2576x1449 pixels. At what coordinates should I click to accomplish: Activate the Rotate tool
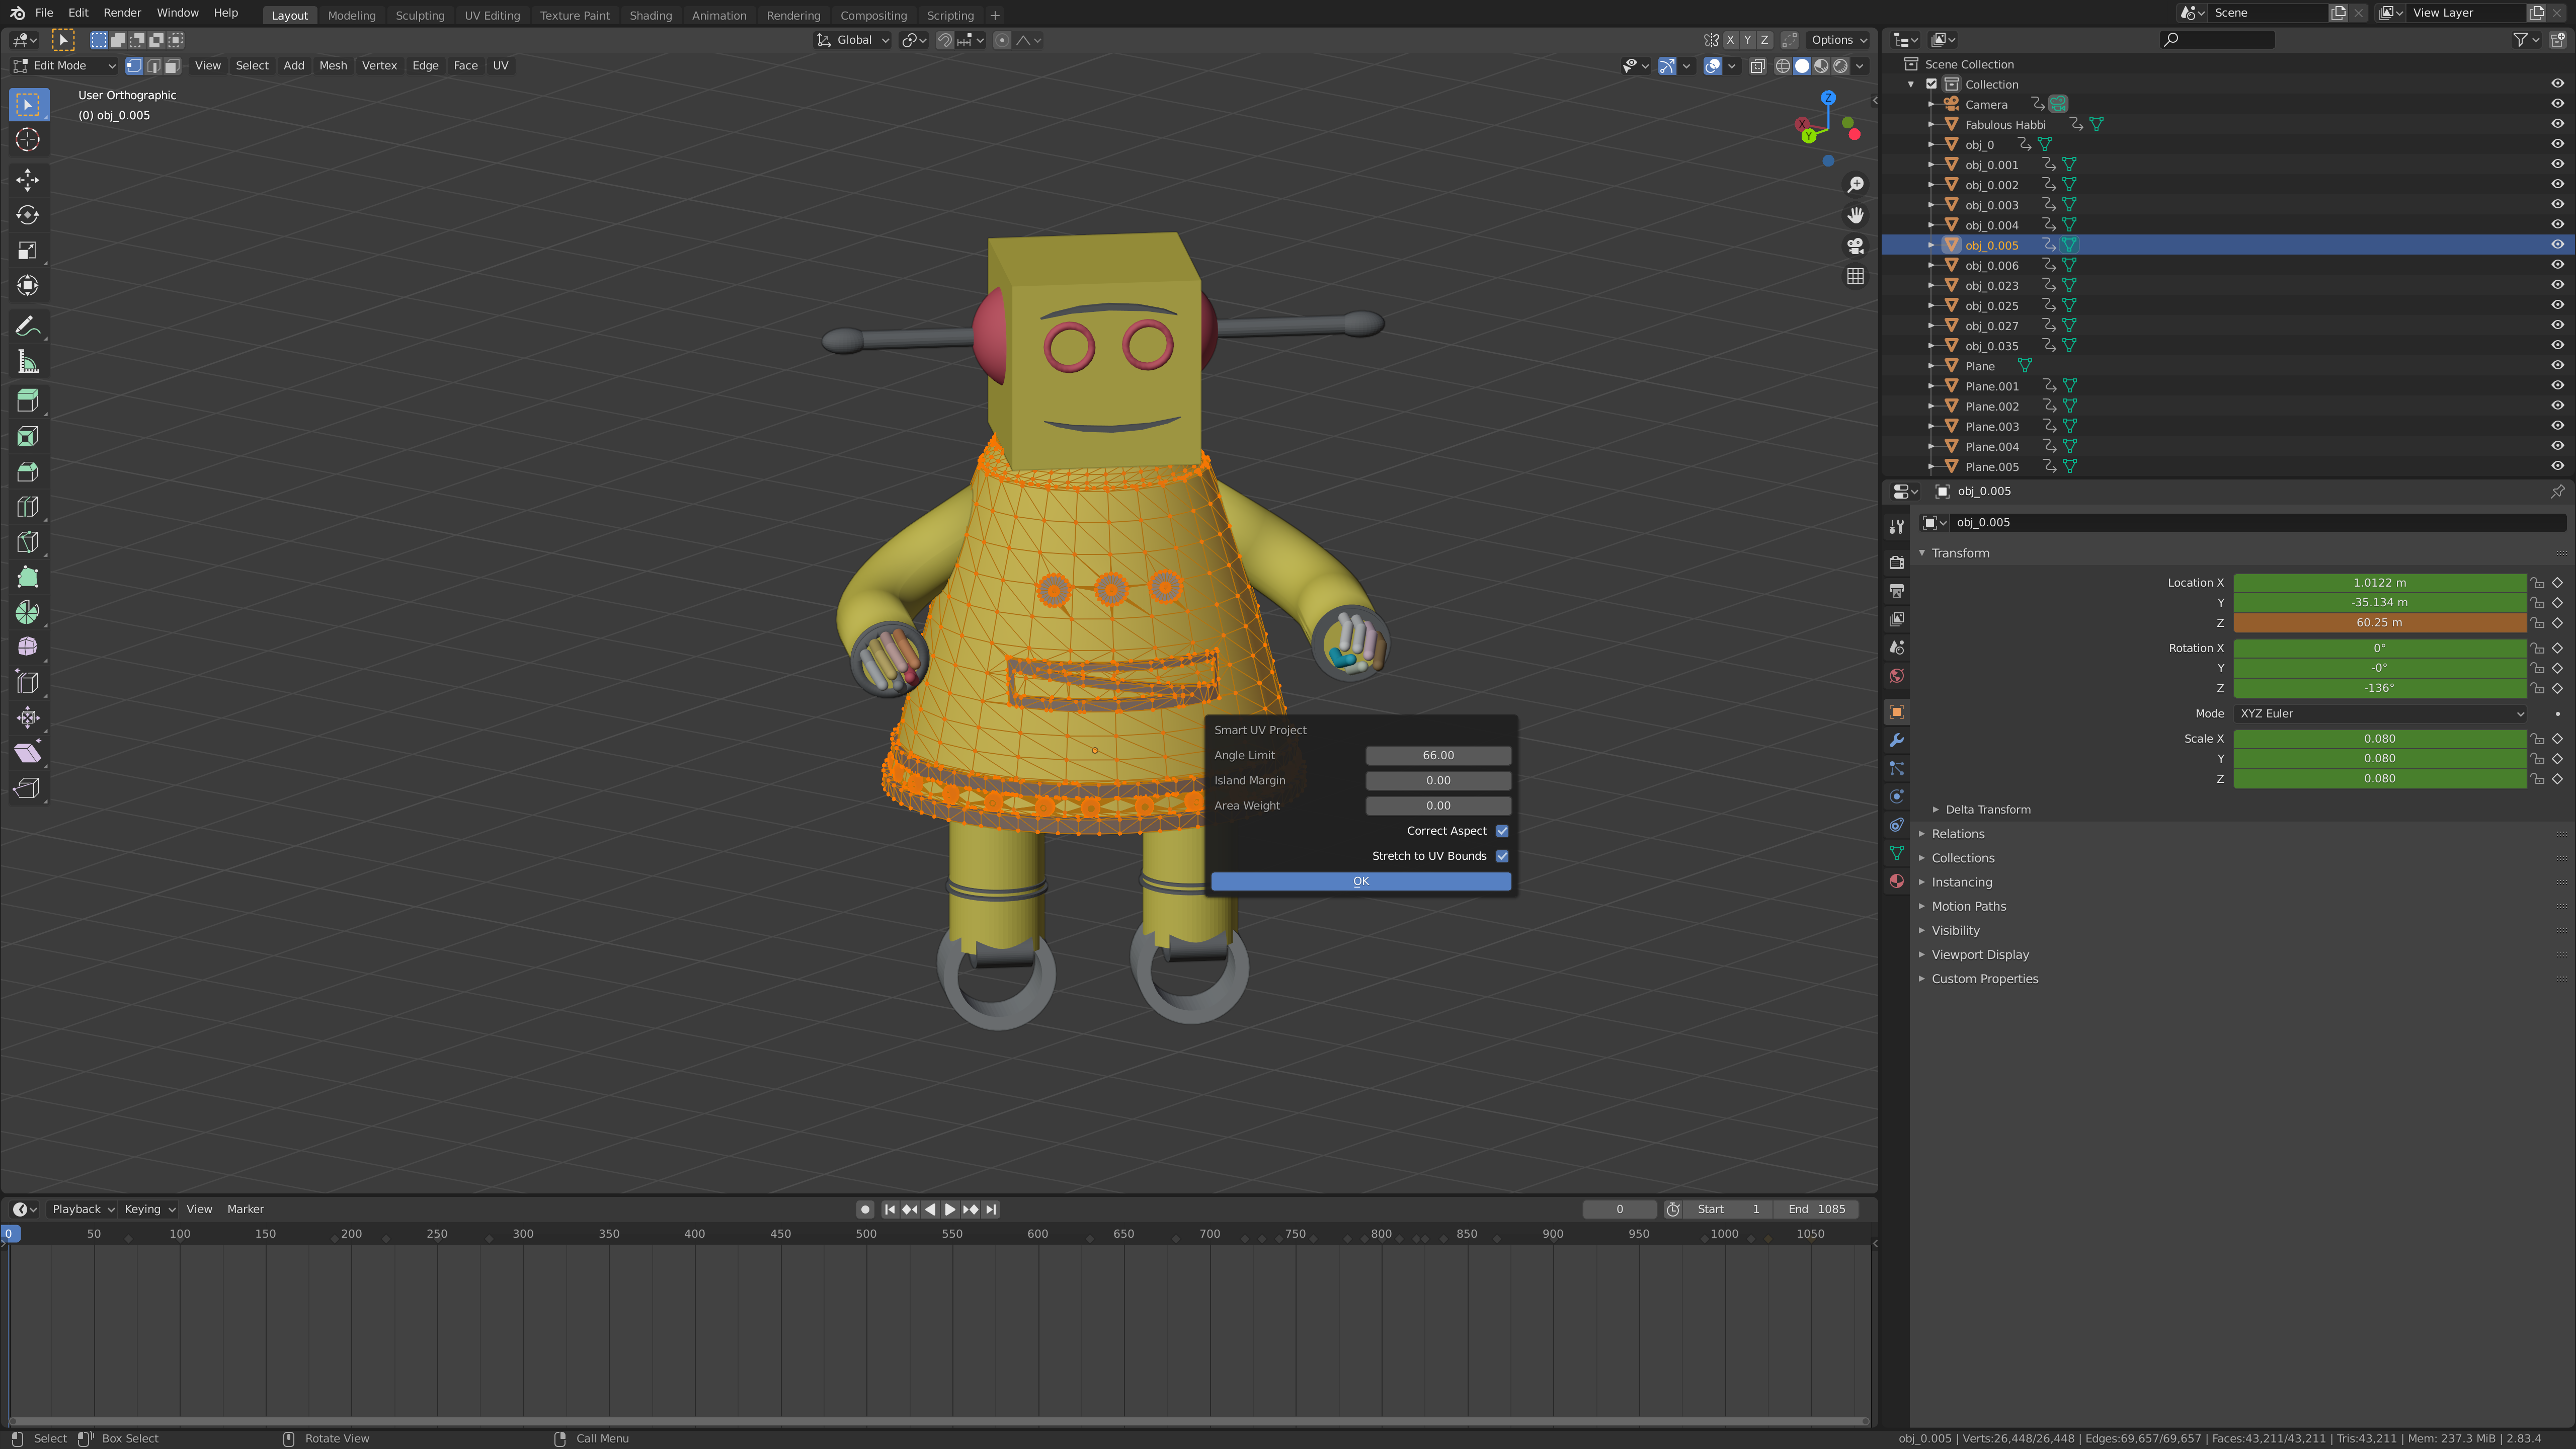point(27,214)
